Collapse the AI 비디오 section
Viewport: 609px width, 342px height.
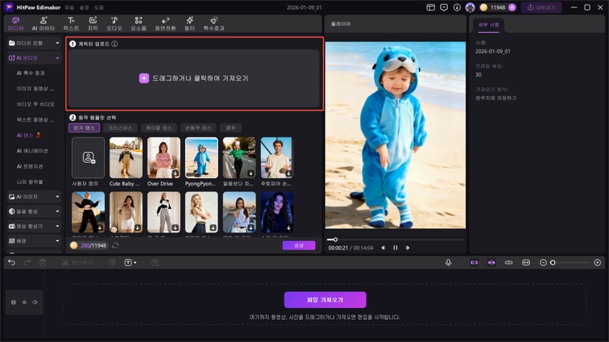click(x=34, y=58)
